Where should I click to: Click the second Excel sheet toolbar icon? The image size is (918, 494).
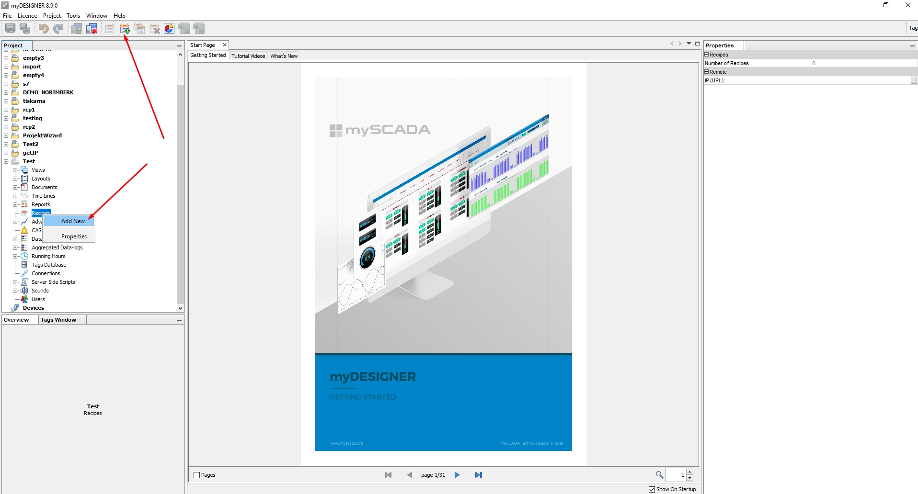(199, 29)
